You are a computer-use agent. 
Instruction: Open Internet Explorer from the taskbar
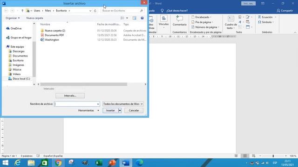(18, 163)
